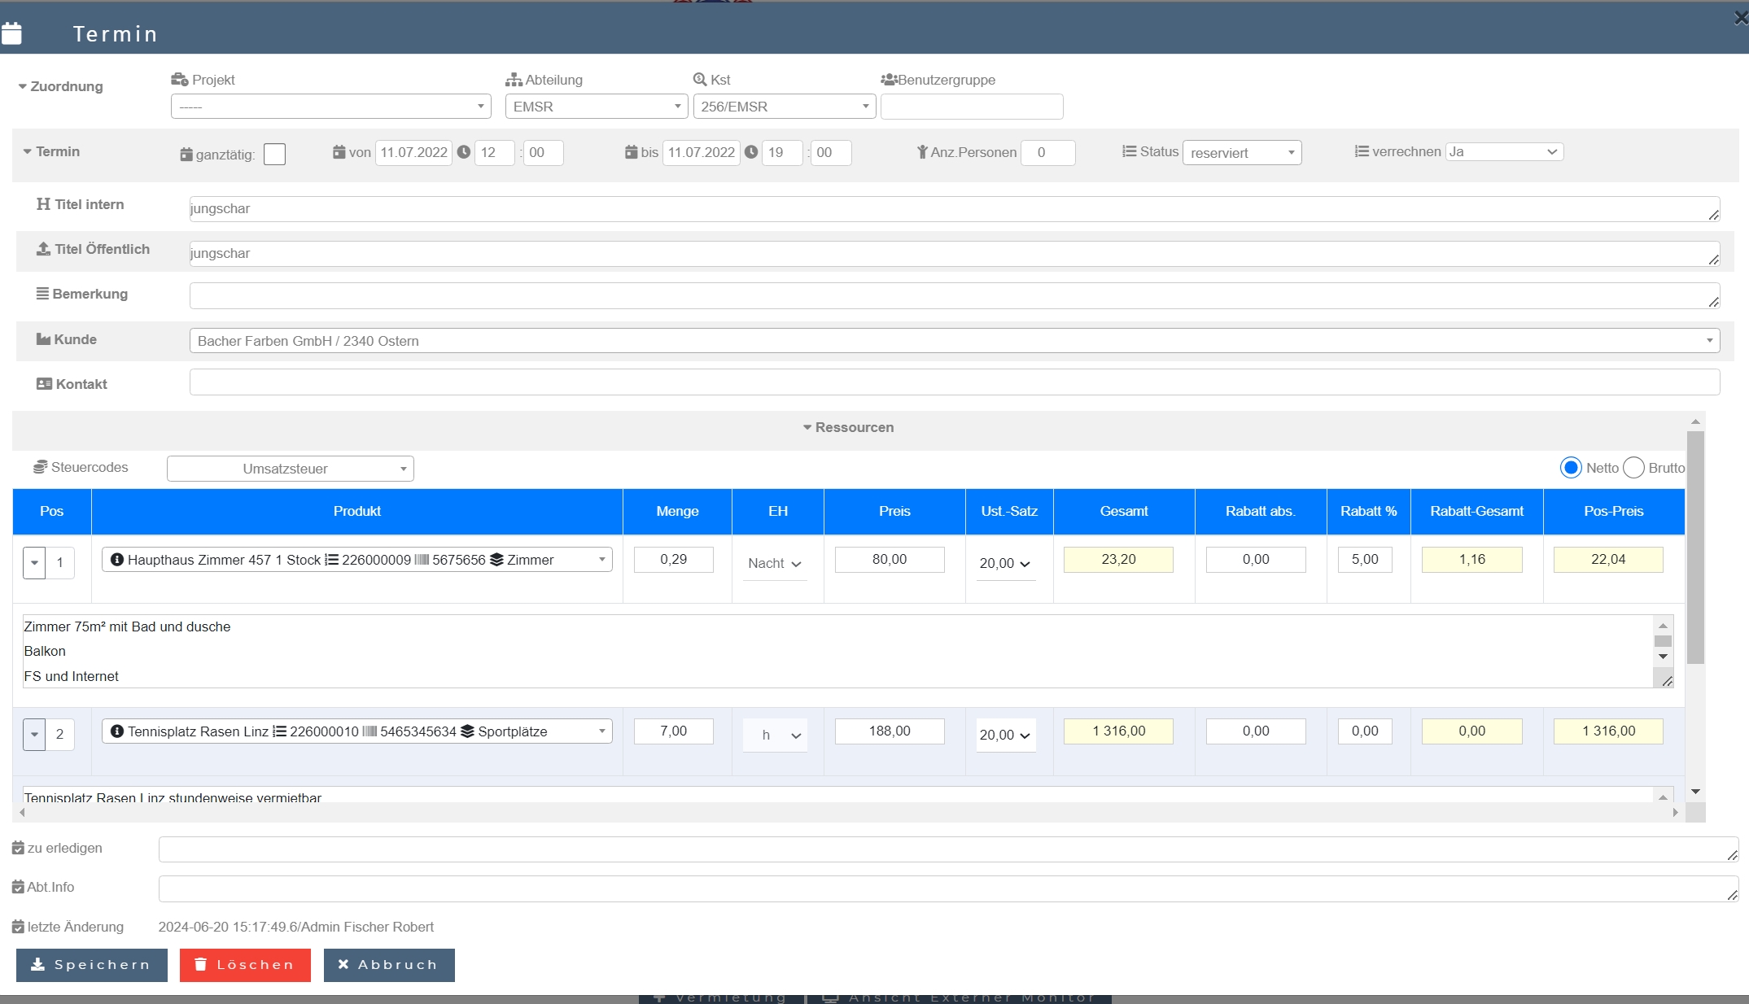Click the info icon on Haupthaus Zimmer row
Viewport: 1749px width, 1004px height.
tap(116, 560)
